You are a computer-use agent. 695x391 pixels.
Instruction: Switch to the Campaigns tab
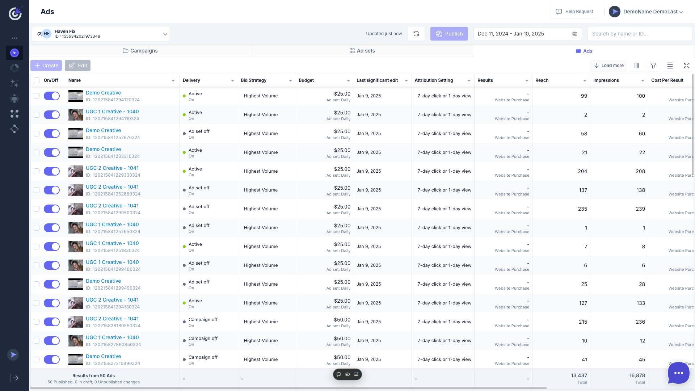[140, 51]
